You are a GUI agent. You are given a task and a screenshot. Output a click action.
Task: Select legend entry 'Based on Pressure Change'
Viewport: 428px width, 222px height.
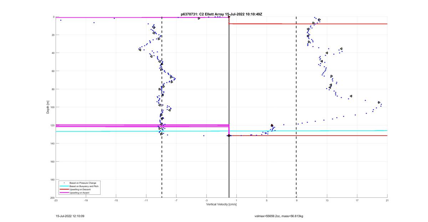click(x=82, y=183)
